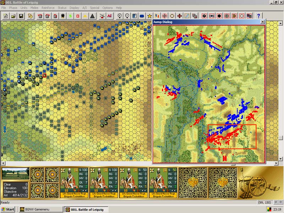Image resolution: width=284 pixels, height=213 pixels.
Task: Open the File menu
Action: [x=4, y=8]
